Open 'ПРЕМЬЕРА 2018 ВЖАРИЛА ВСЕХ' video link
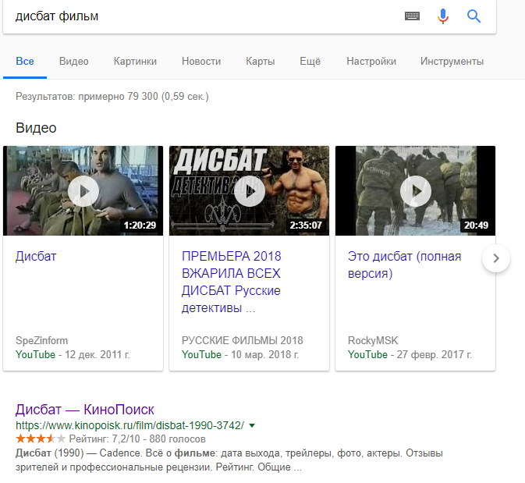Screen dimensions: 525x483 coord(232,282)
